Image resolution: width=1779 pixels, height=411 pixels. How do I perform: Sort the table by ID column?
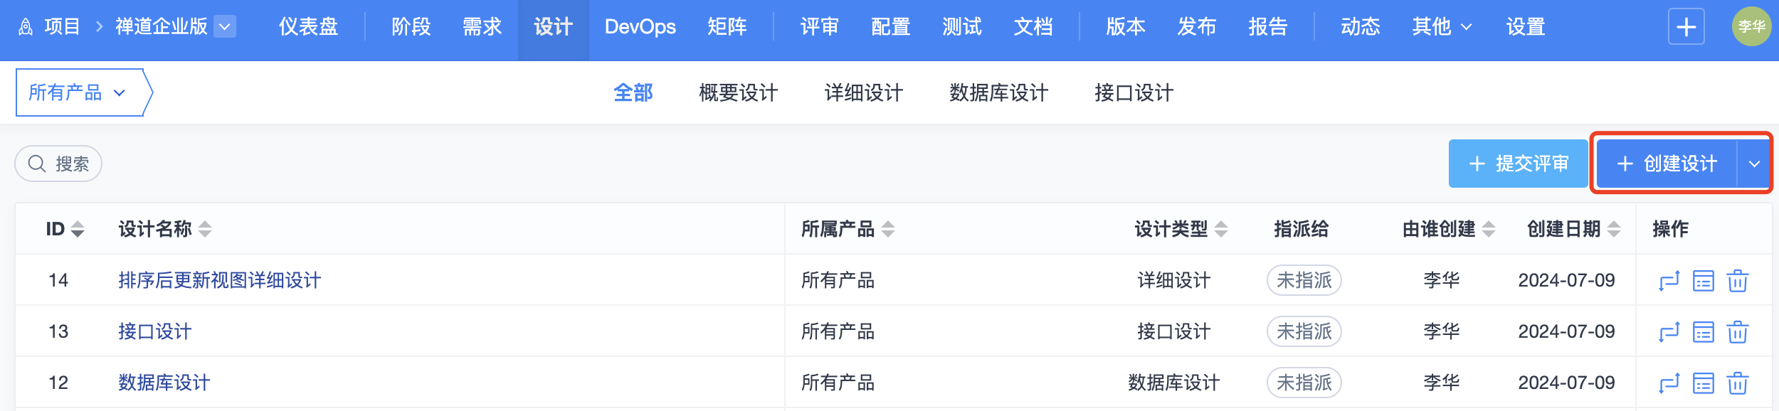(78, 229)
